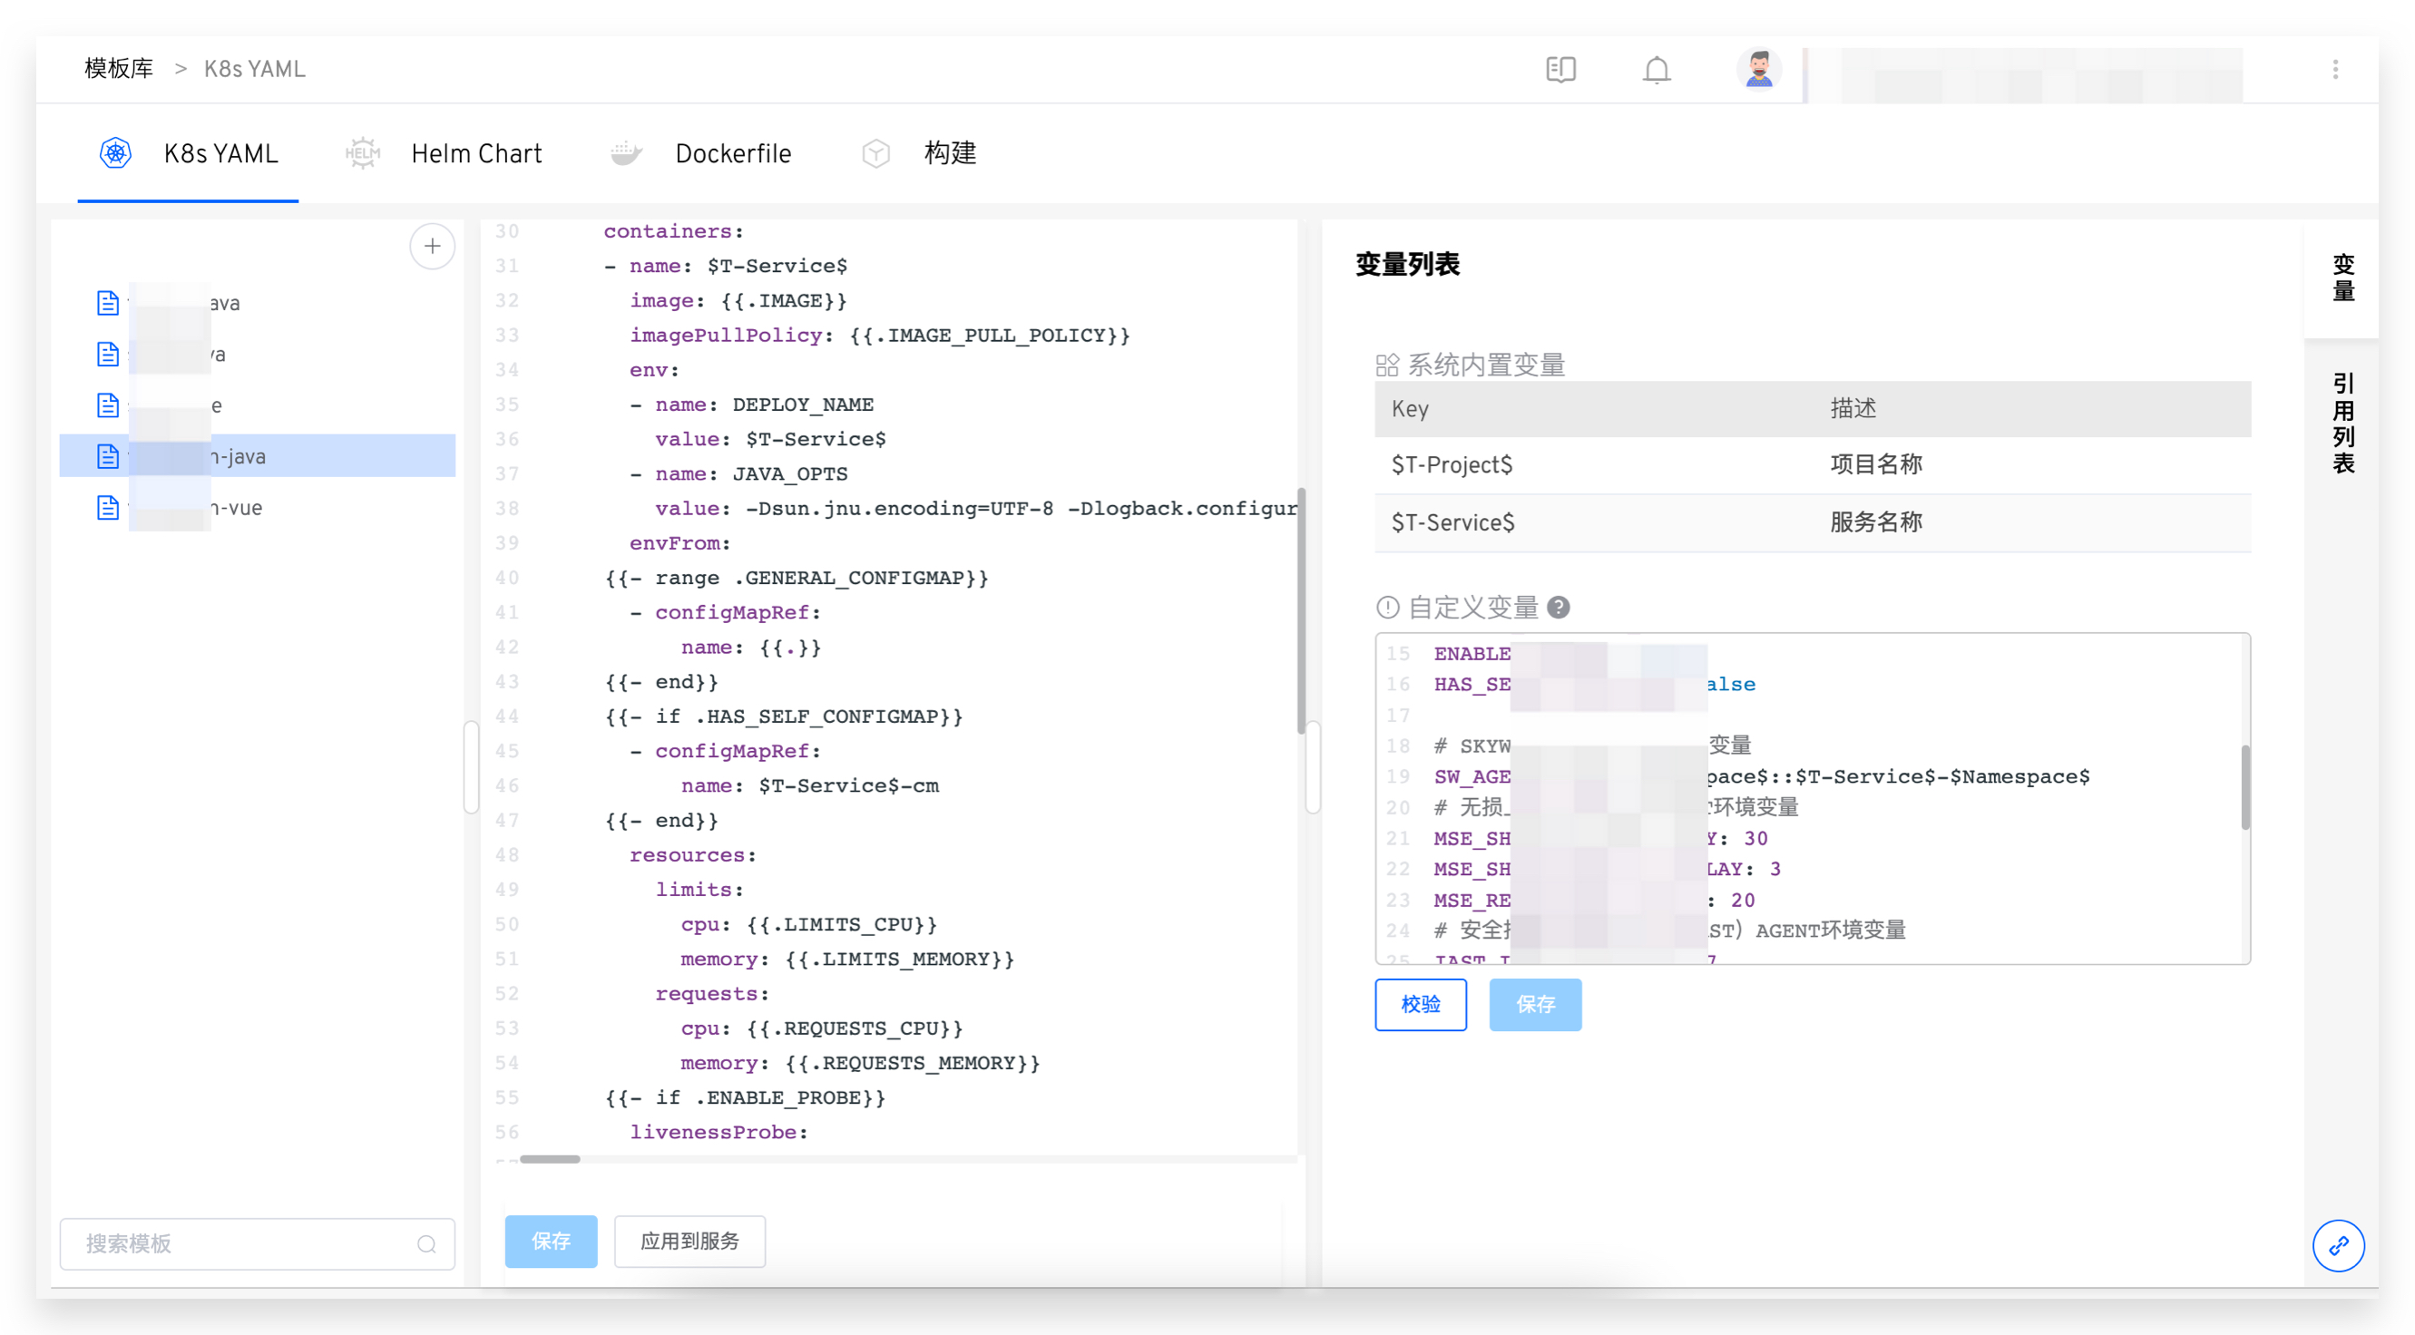Viewport: 2415px width, 1335px height.
Task: Click the round link icon button
Action: pyautogui.click(x=2338, y=1246)
